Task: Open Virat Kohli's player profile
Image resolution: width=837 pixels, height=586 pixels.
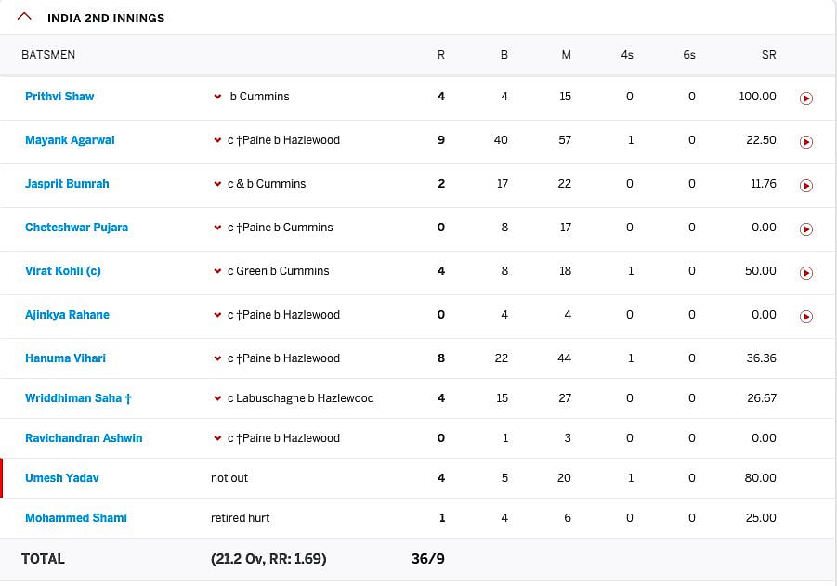Action: point(62,271)
